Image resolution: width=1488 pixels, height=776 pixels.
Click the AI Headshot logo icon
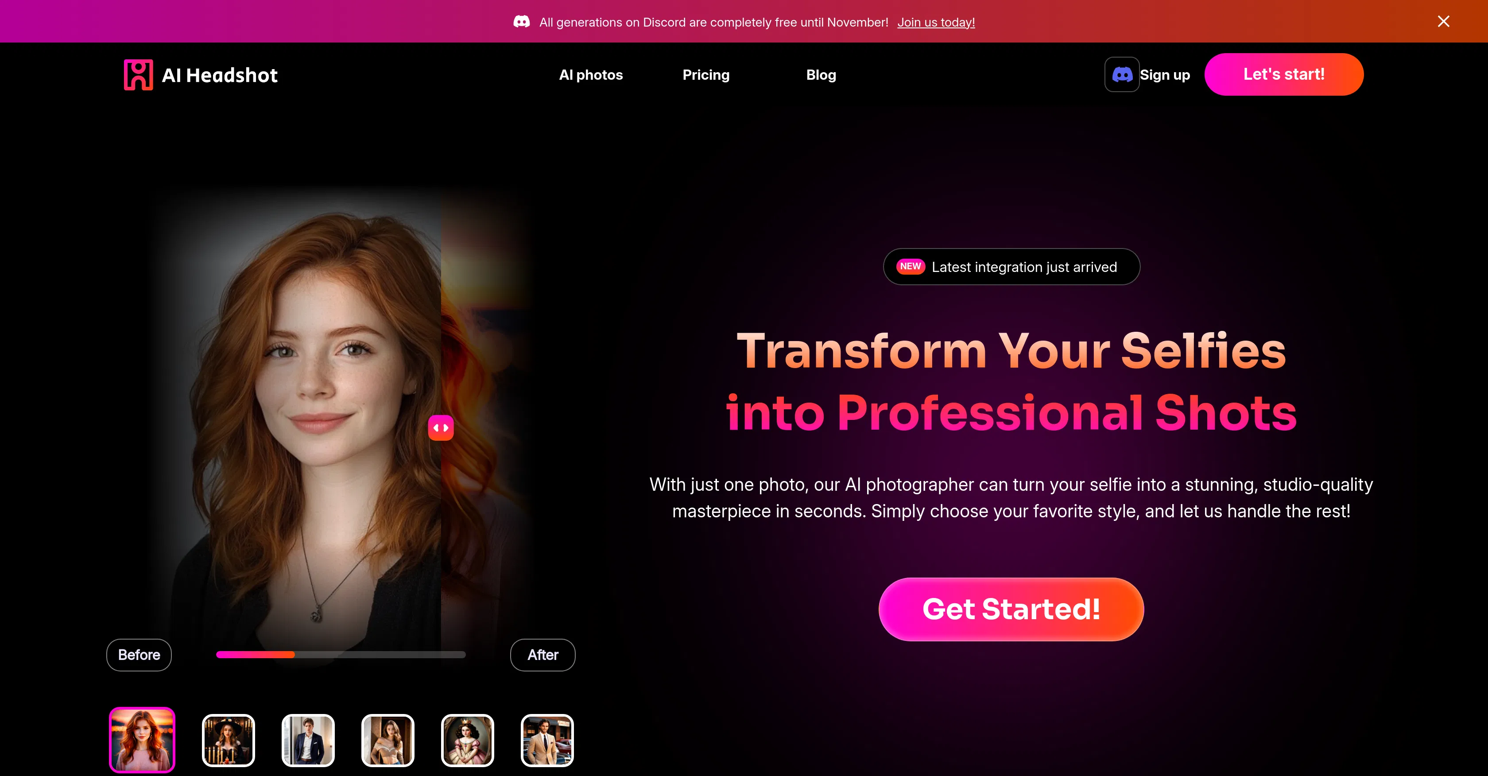pyautogui.click(x=139, y=74)
